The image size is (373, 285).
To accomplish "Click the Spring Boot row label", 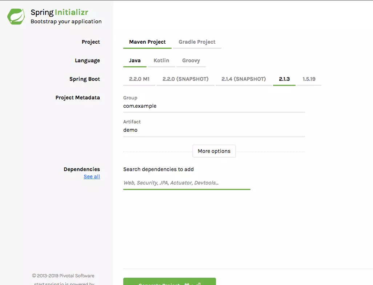I will tap(85, 79).
